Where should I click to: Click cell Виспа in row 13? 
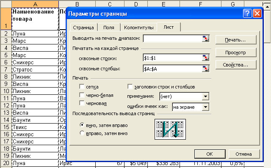[x=35, y=113]
